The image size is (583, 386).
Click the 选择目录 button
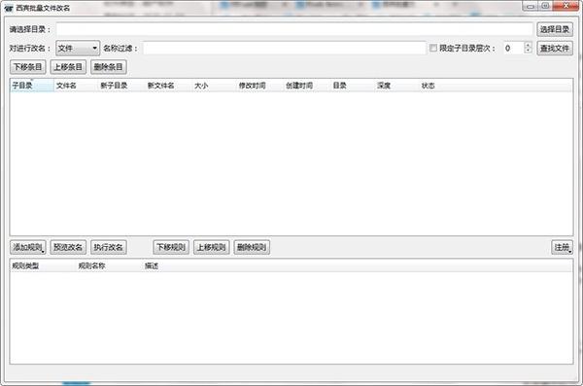pyautogui.click(x=555, y=29)
